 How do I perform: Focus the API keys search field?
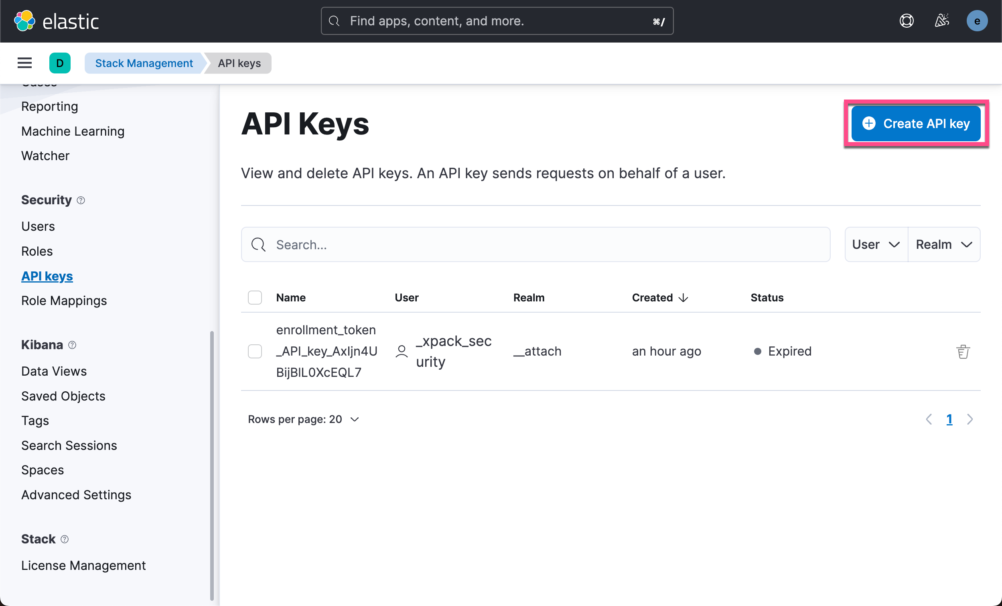tap(535, 244)
